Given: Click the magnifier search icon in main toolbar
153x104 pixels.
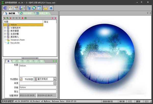Looking at the screenshot, I should click(34, 8).
